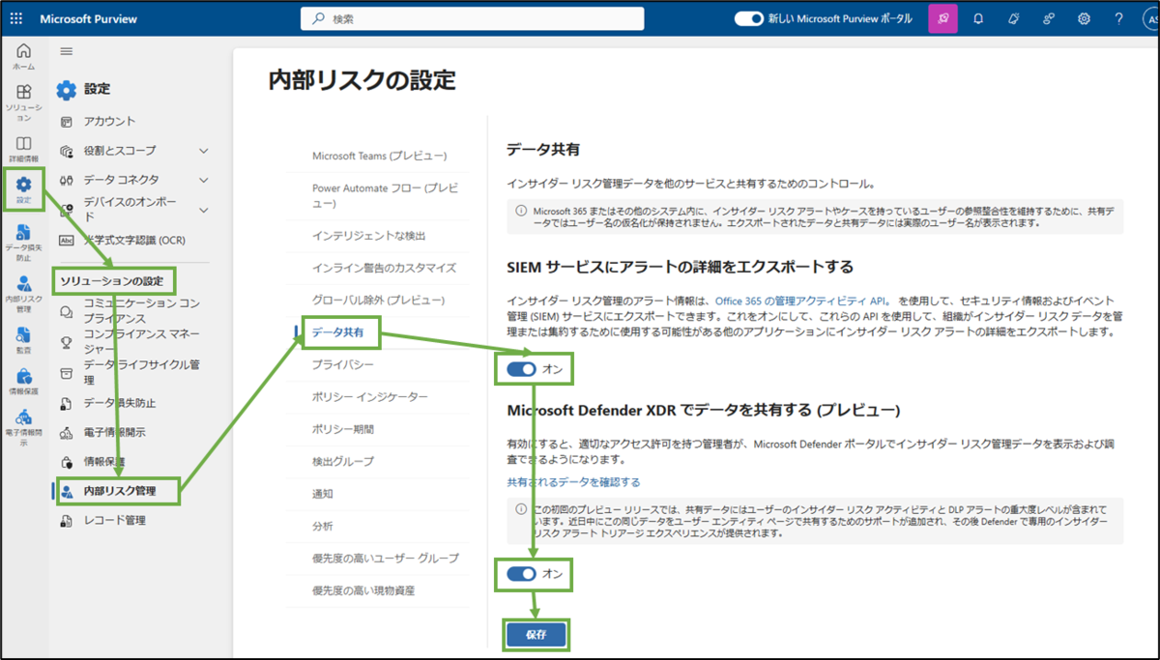Select グローバル除外 (プレビュー) tab
This screenshot has height=660, width=1160.
click(x=379, y=301)
